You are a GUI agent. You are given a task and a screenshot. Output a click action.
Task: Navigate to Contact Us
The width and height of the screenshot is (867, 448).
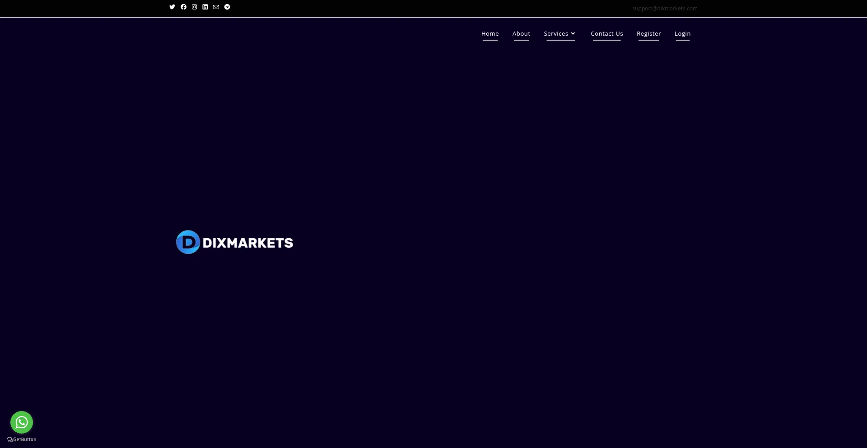click(x=606, y=34)
